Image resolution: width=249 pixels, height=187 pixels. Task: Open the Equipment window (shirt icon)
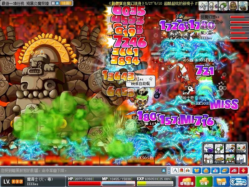pos(196,170)
